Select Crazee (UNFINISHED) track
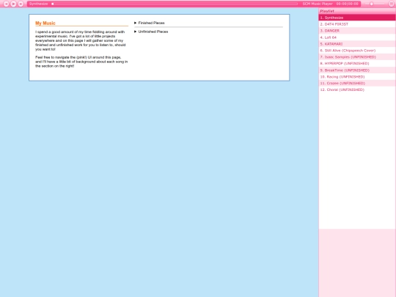396x297 pixels. 357,83
